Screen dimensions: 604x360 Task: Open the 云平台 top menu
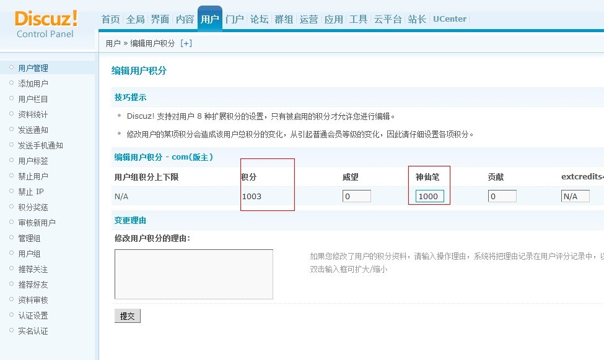(388, 19)
